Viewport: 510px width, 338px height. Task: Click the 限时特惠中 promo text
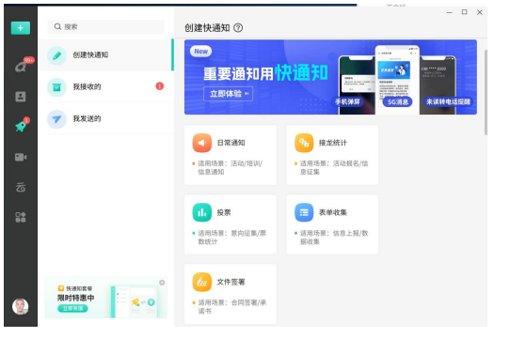coord(76,298)
